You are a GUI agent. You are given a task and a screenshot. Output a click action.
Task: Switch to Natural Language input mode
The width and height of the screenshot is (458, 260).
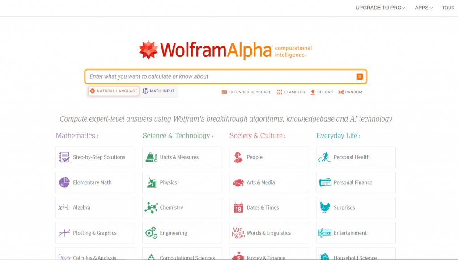pyautogui.click(x=114, y=91)
